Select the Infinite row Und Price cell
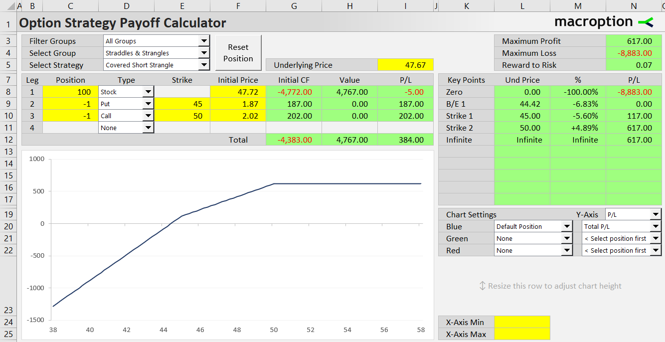The image size is (665, 342). (522, 140)
